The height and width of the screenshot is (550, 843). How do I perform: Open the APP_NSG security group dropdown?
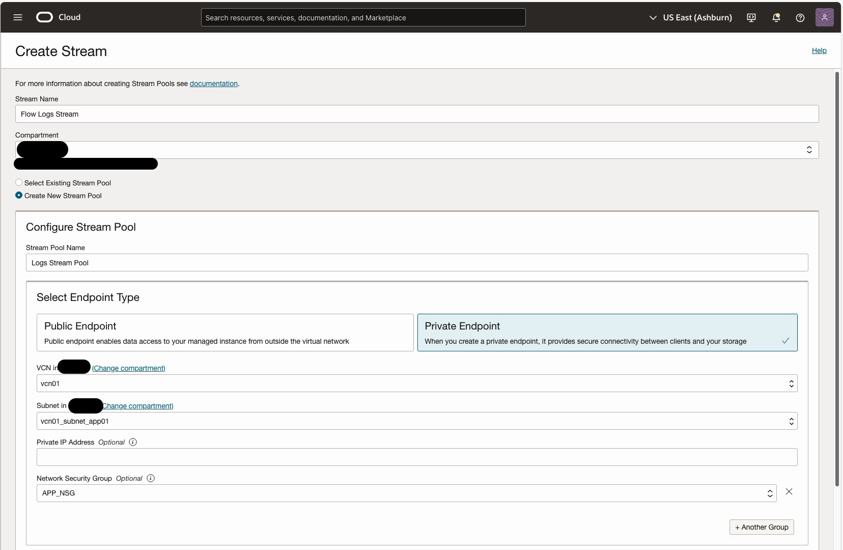[407, 493]
